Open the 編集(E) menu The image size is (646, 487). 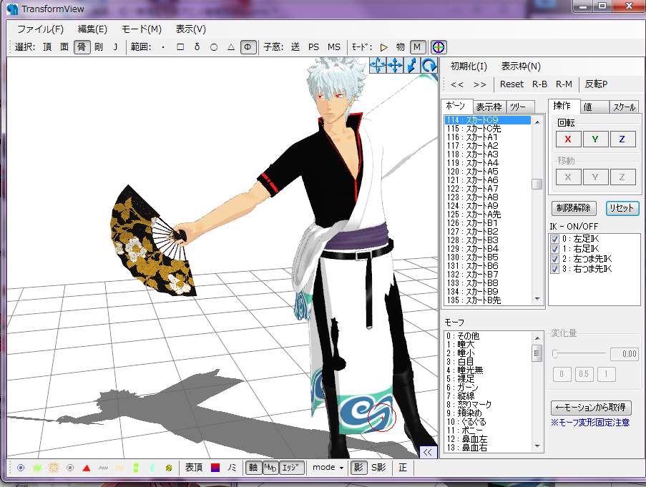point(92,29)
